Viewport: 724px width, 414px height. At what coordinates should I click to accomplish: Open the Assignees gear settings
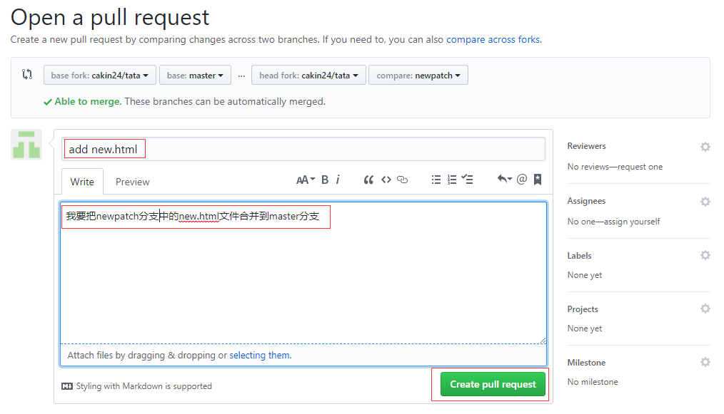point(705,202)
